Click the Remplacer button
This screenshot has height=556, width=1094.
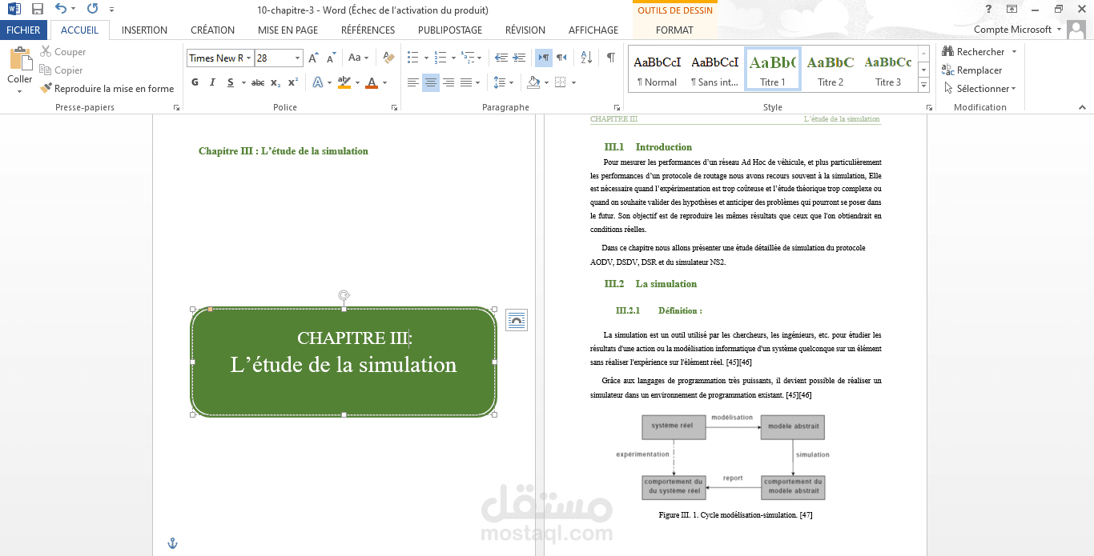tap(971, 70)
